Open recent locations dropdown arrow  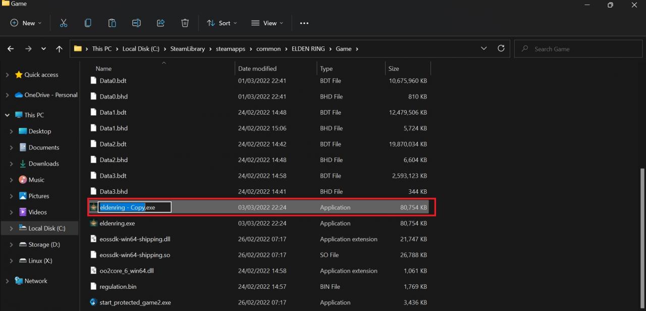(43, 49)
